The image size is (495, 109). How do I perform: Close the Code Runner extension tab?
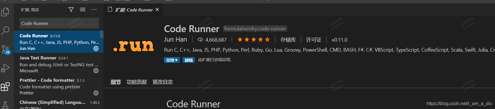coord(157,9)
